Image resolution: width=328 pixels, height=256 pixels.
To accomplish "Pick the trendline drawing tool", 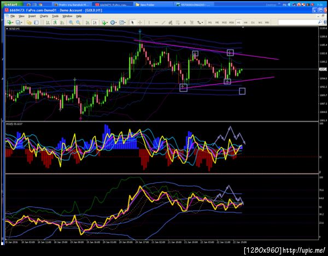I will (163, 22).
